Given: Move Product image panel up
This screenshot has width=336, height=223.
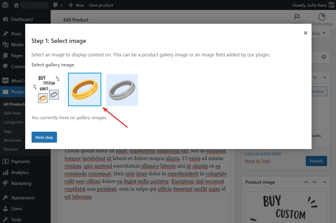Looking at the screenshot, I should 306,182.
